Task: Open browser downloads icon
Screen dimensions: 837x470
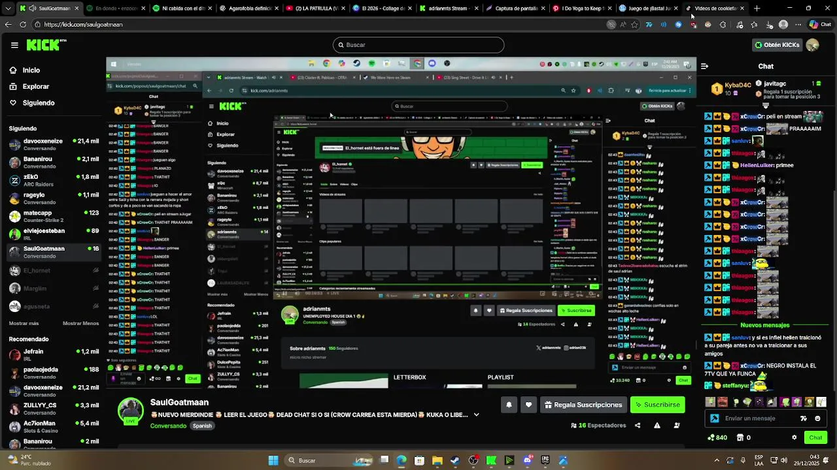Action: (x=768, y=25)
